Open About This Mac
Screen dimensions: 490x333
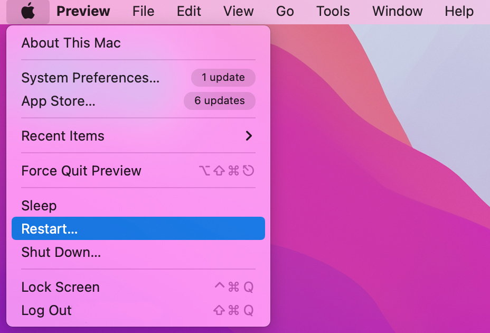point(71,43)
